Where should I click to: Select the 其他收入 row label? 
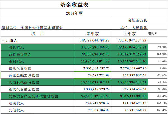[38, 110]
